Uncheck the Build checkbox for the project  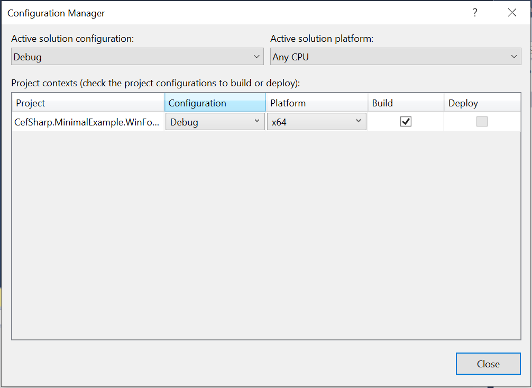(x=406, y=121)
